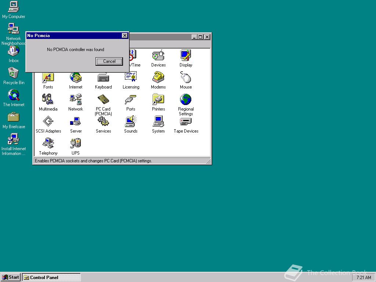This screenshot has height=282, width=376.
Task: Click the 'Enables PCMCIA sockets' status bar text
Action: click(93, 161)
